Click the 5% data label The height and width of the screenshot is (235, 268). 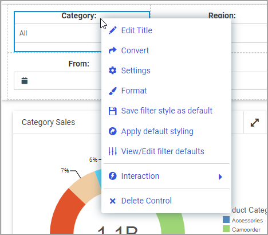pos(93,159)
